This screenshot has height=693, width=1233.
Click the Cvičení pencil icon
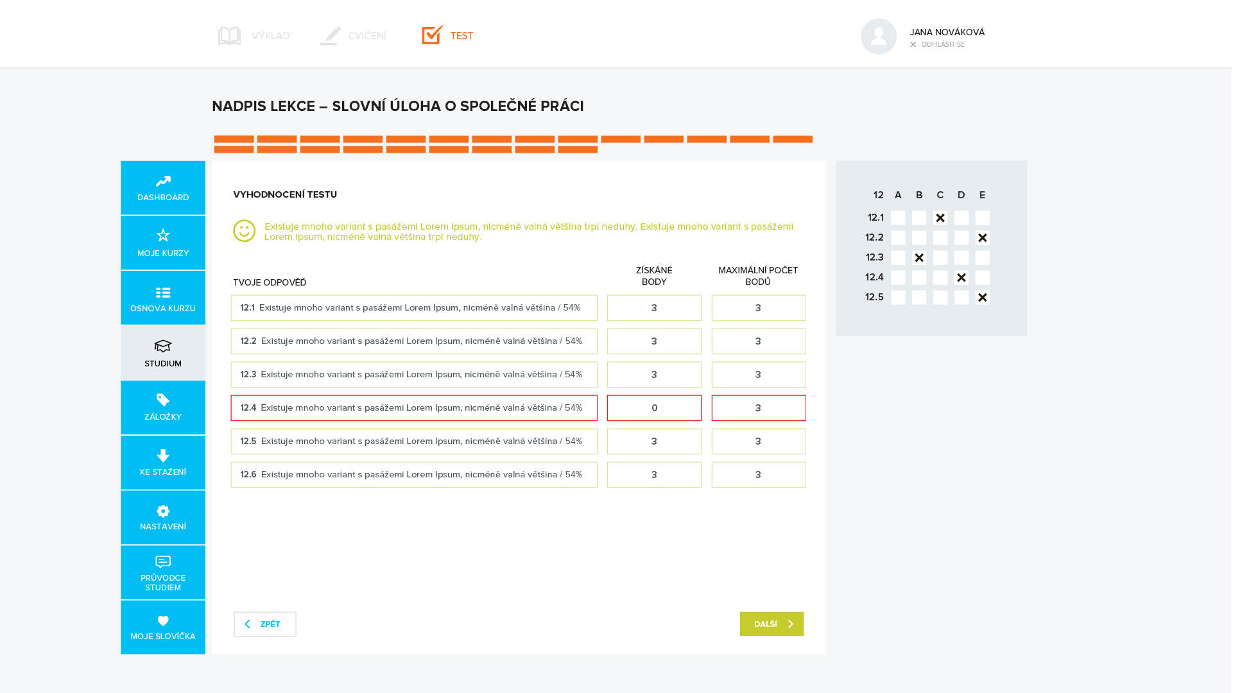pyautogui.click(x=330, y=35)
